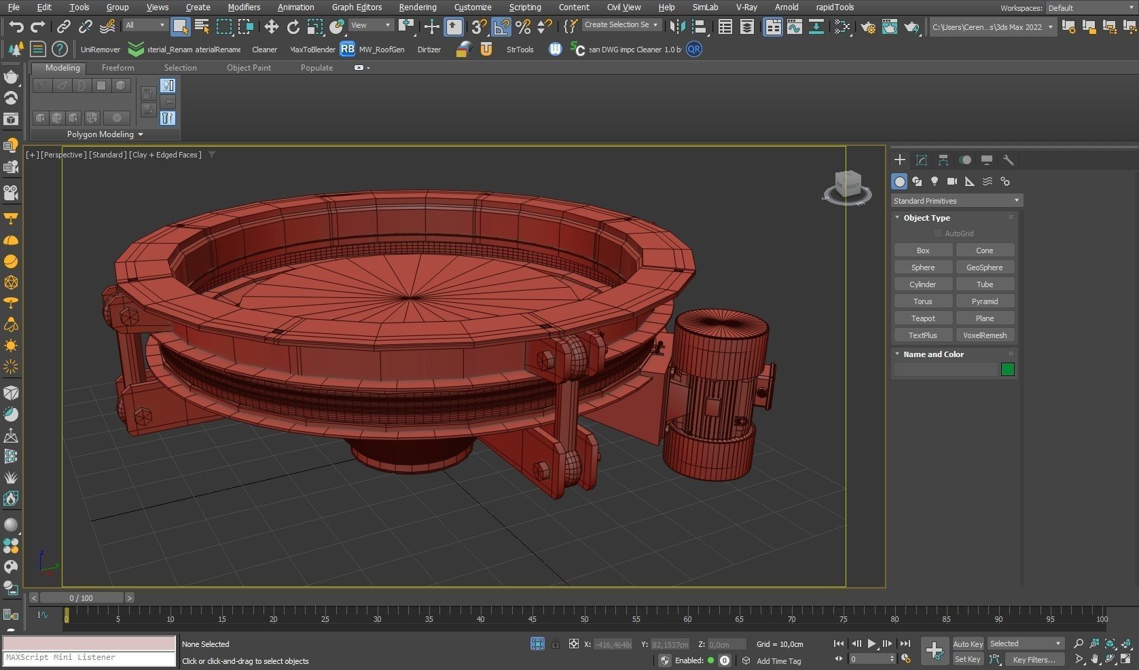Click the Align tool icon
The image size is (1139, 670).
pyautogui.click(x=699, y=26)
